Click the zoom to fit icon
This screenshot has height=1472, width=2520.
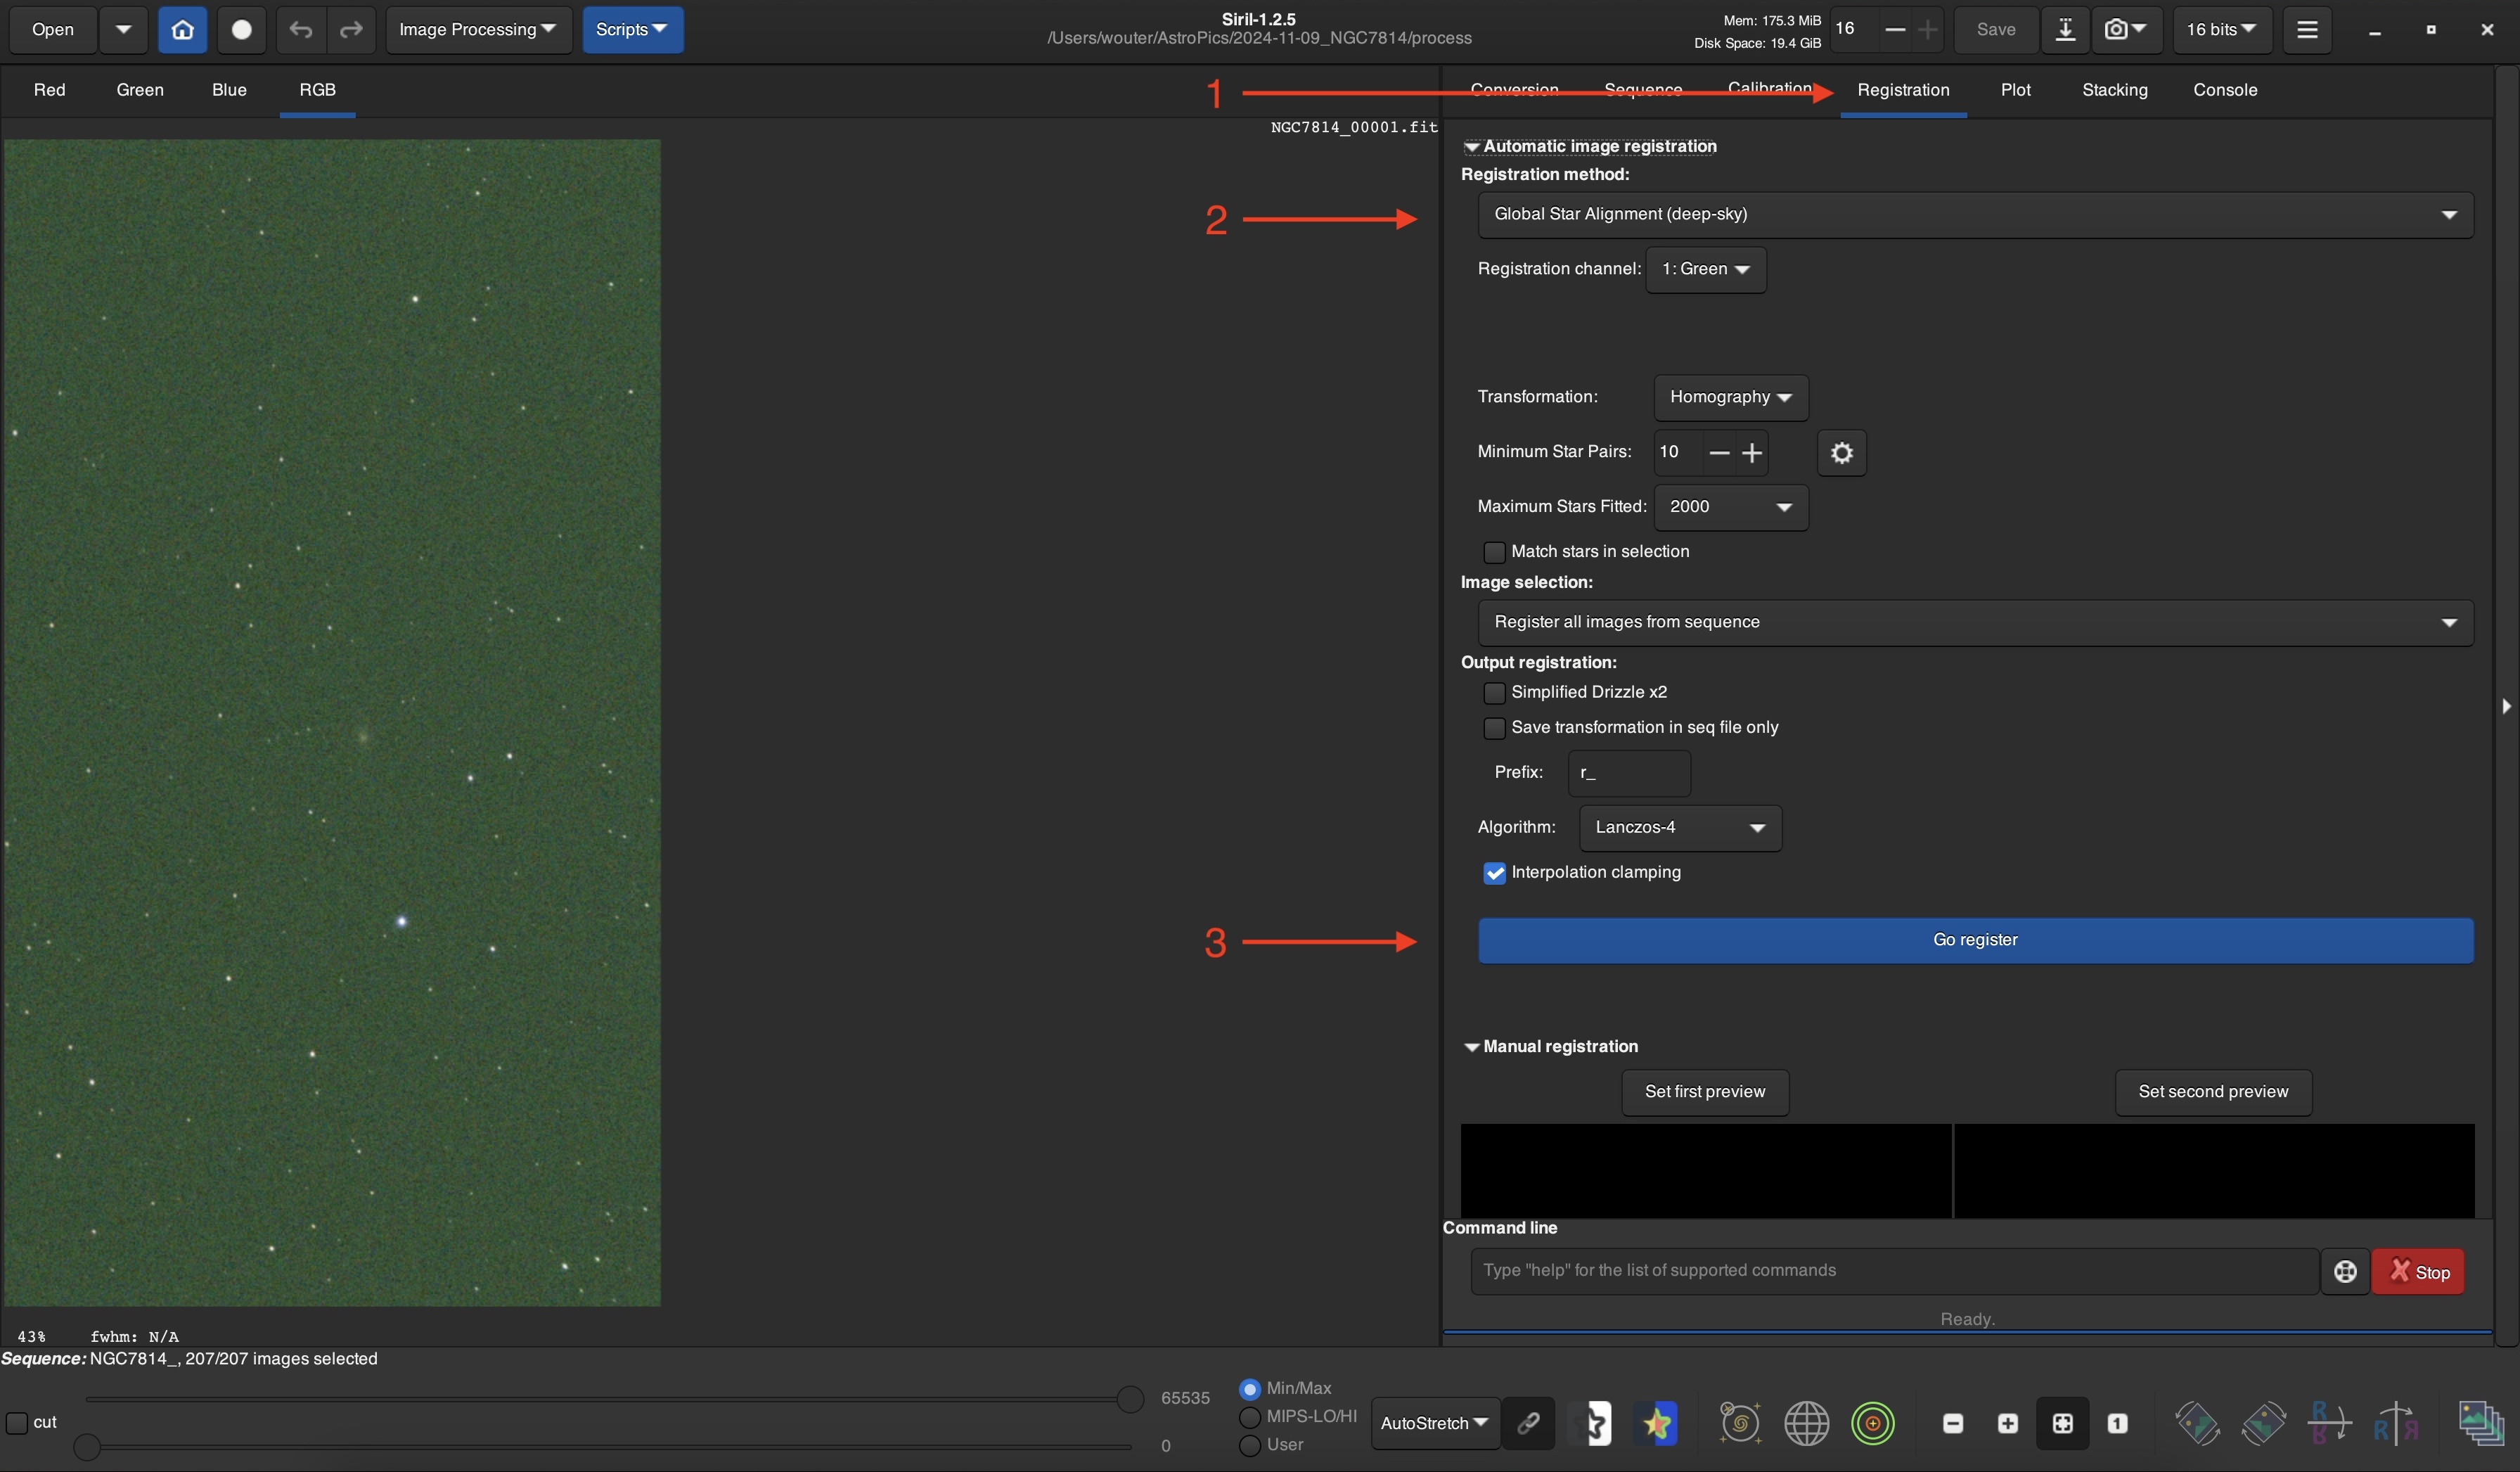pyautogui.click(x=2062, y=1423)
